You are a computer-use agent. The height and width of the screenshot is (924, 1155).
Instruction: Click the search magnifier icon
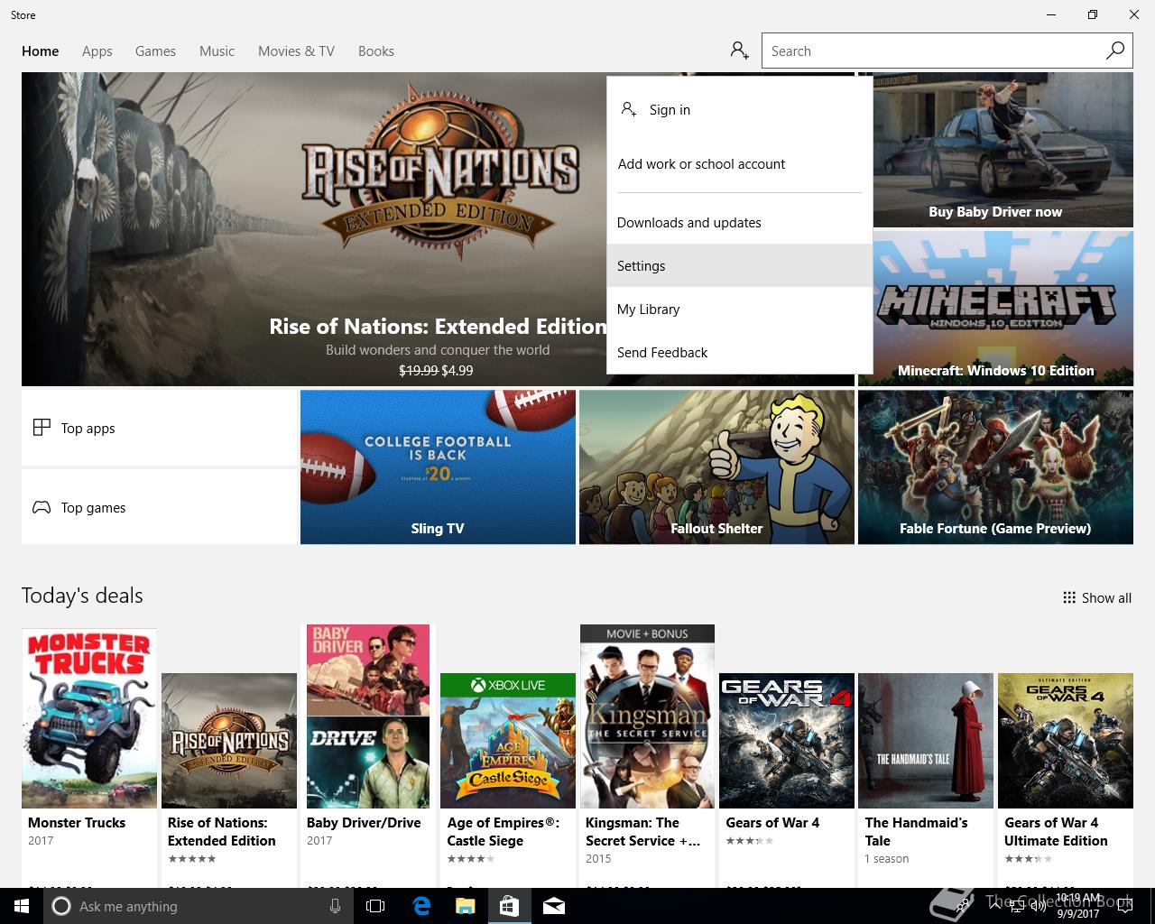point(1115,51)
